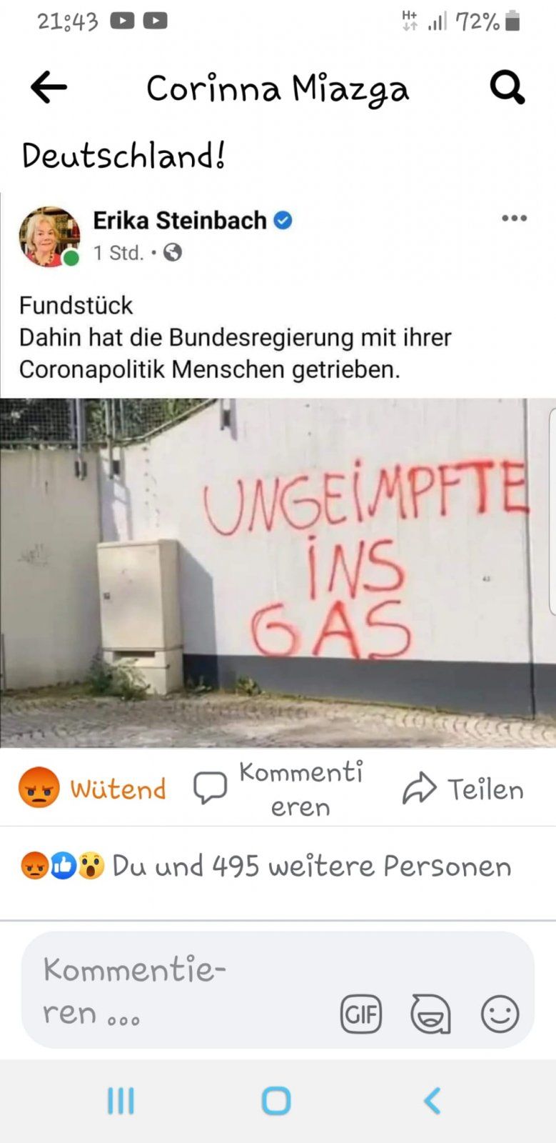View the angry reaction emoji list

pyautogui.click(x=34, y=866)
